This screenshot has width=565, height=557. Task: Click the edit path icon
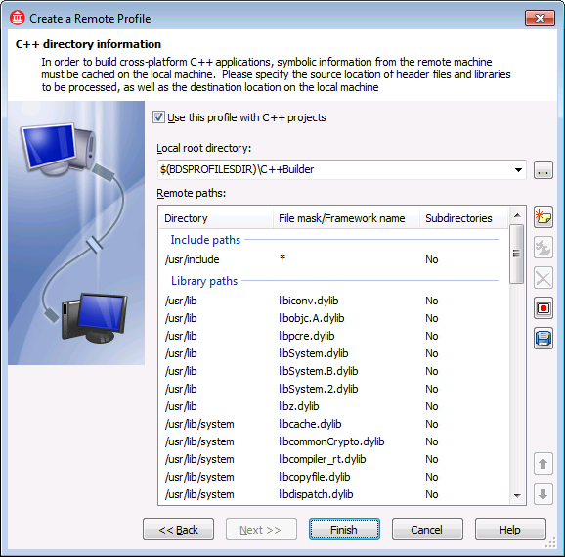tap(543, 248)
